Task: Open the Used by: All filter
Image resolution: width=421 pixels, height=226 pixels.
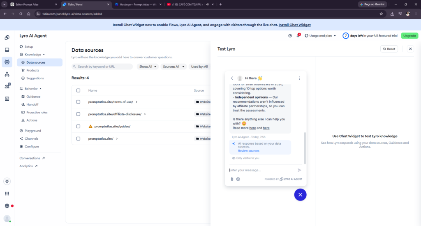Action: pos(199,67)
